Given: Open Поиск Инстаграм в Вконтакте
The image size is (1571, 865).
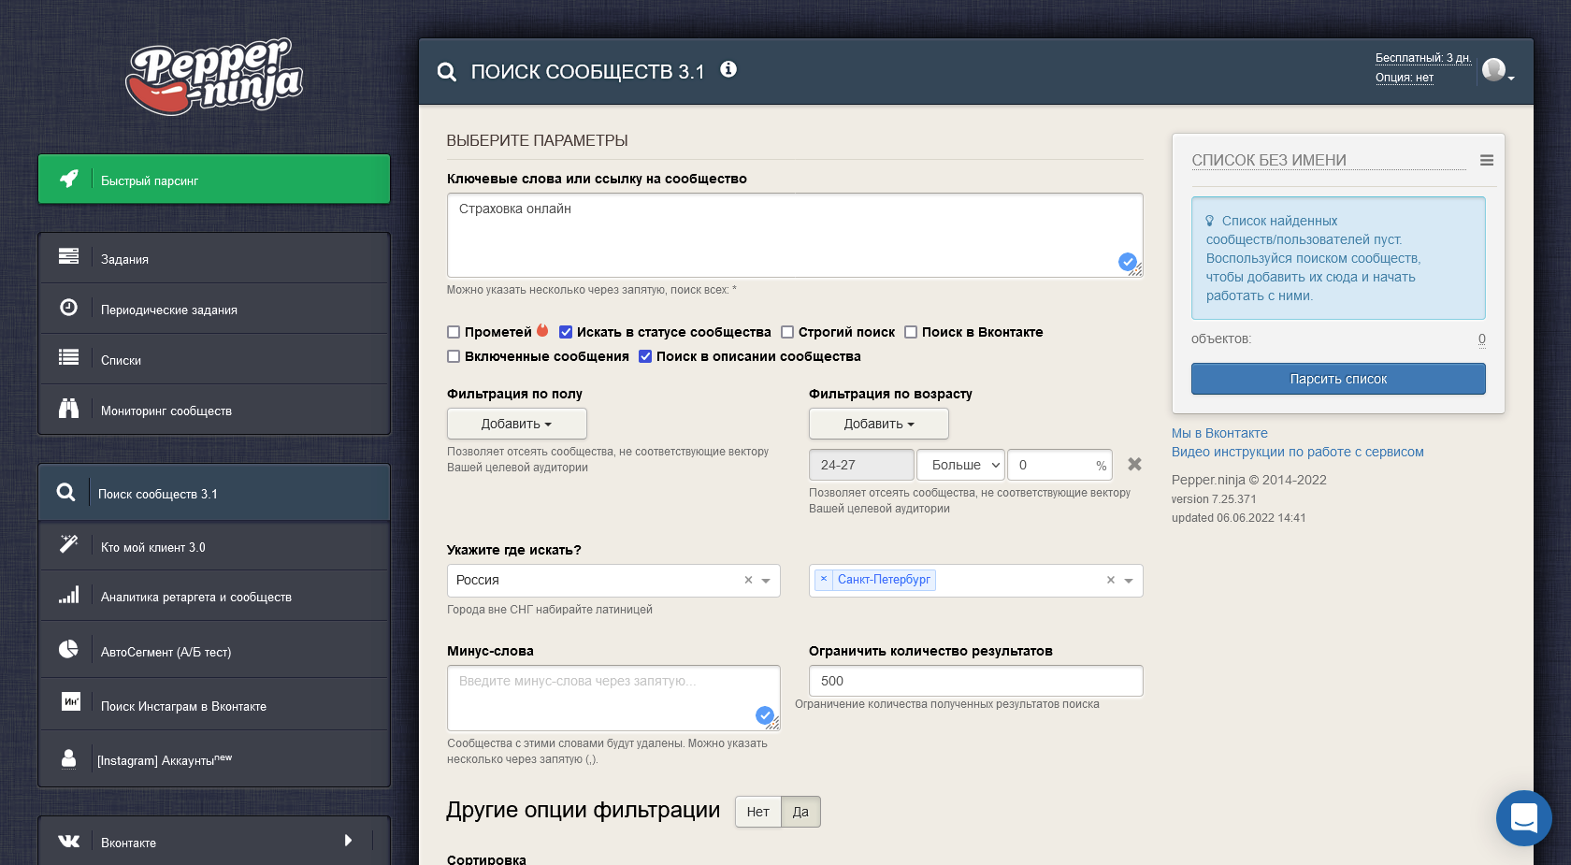Looking at the screenshot, I should [214, 704].
